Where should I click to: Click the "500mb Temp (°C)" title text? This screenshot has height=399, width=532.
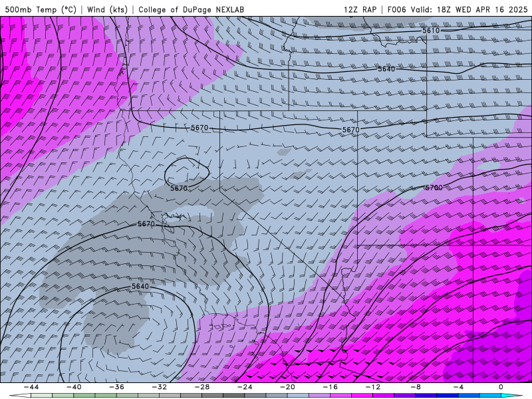[41, 9]
